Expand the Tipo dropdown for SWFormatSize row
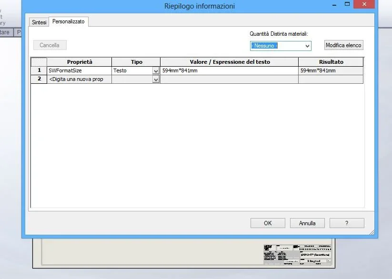 (x=156, y=71)
